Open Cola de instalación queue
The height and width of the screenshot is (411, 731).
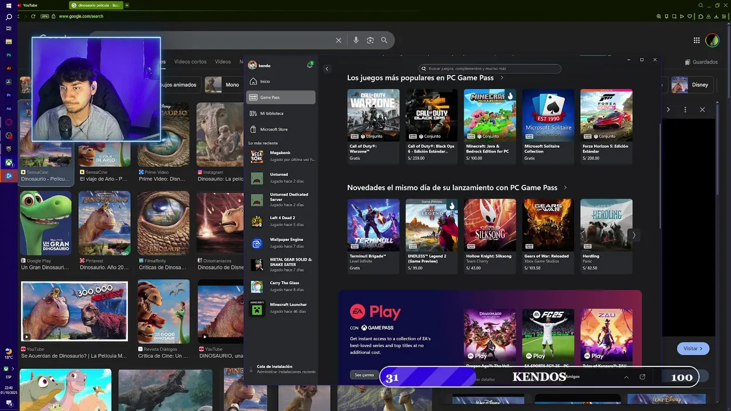click(282, 369)
